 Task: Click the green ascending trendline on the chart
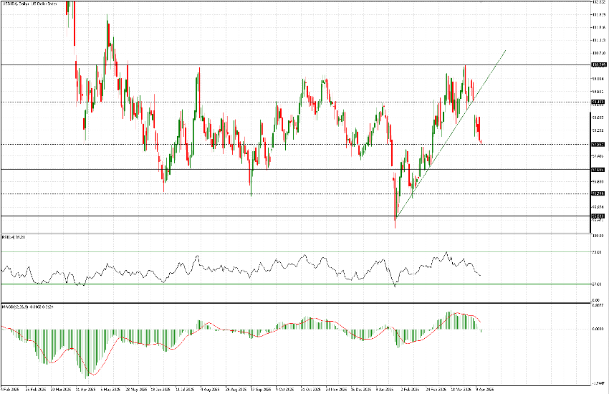click(451, 133)
